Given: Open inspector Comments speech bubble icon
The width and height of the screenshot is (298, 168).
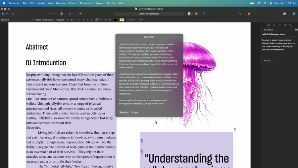Looking at the screenshot, I should (x=291, y=25).
